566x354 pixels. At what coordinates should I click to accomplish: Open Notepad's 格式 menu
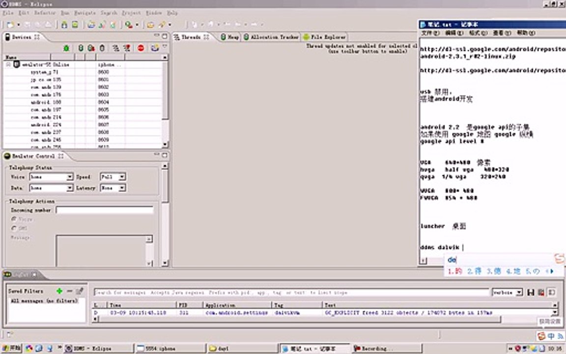coord(478,33)
